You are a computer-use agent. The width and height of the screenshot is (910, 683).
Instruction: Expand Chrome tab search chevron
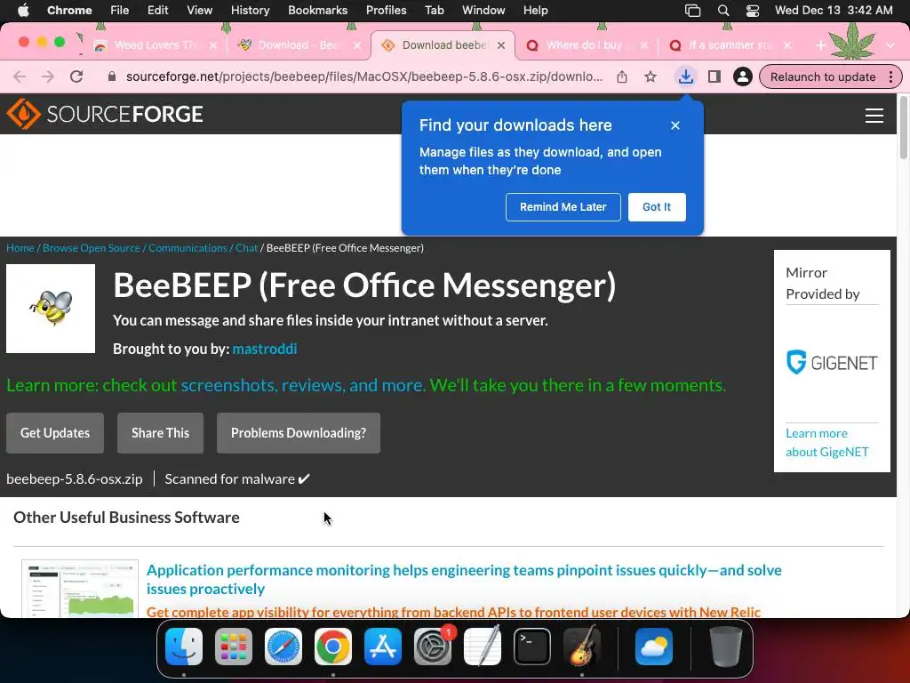point(890,45)
